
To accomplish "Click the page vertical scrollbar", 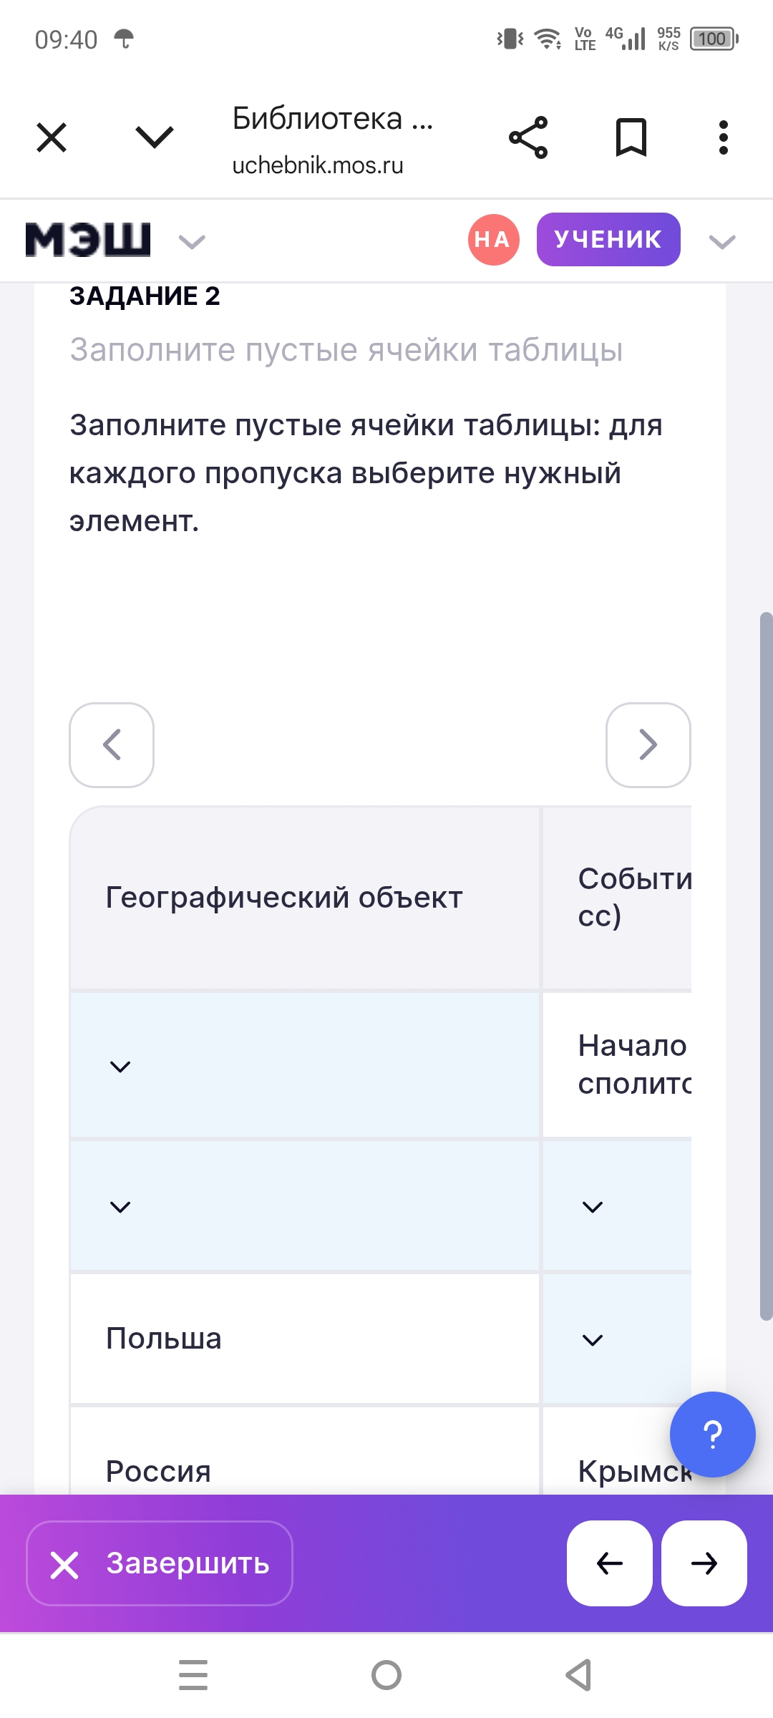I will pyautogui.click(x=766, y=965).
